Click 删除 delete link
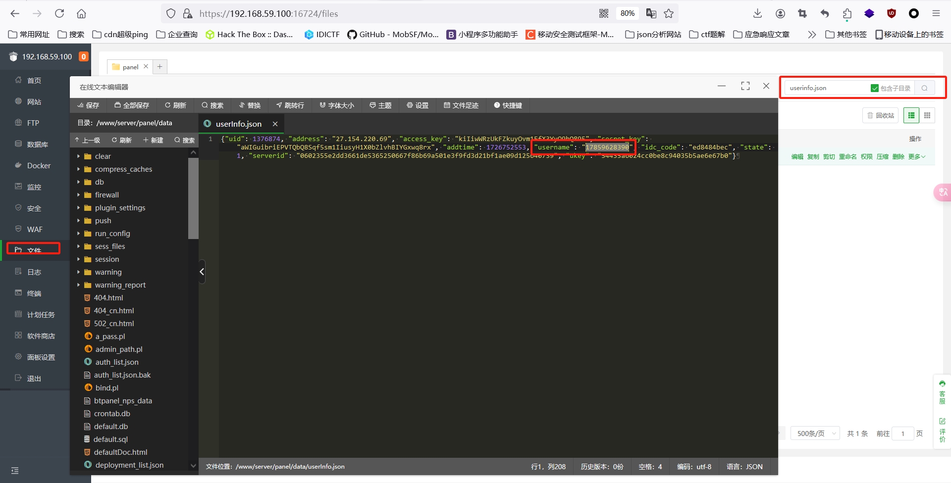The width and height of the screenshot is (951, 483). pos(898,156)
